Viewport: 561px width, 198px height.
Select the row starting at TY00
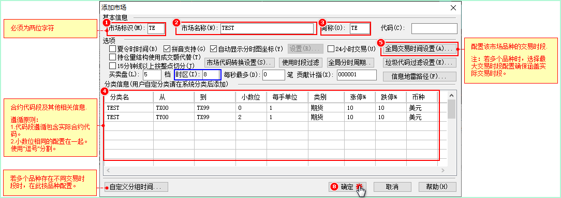[x=271, y=117]
